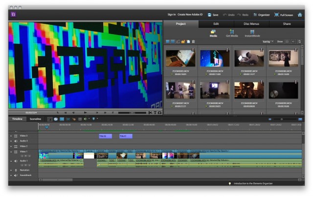Click the trash icon in Project panel
The width and height of the screenshot is (313, 197).
pyautogui.click(x=194, y=42)
